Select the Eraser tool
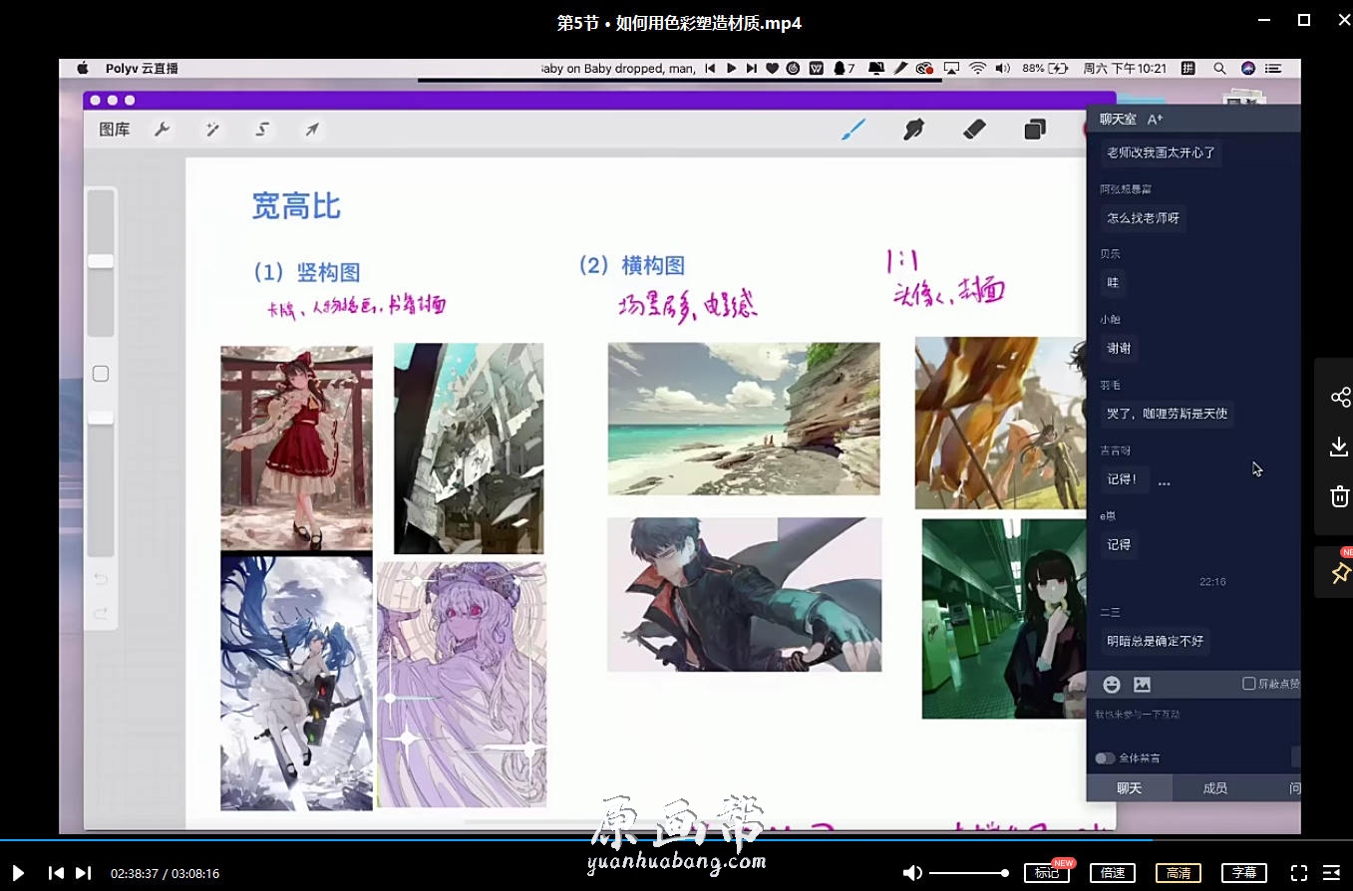This screenshot has height=891, width=1353. click(x=975, y=129)
